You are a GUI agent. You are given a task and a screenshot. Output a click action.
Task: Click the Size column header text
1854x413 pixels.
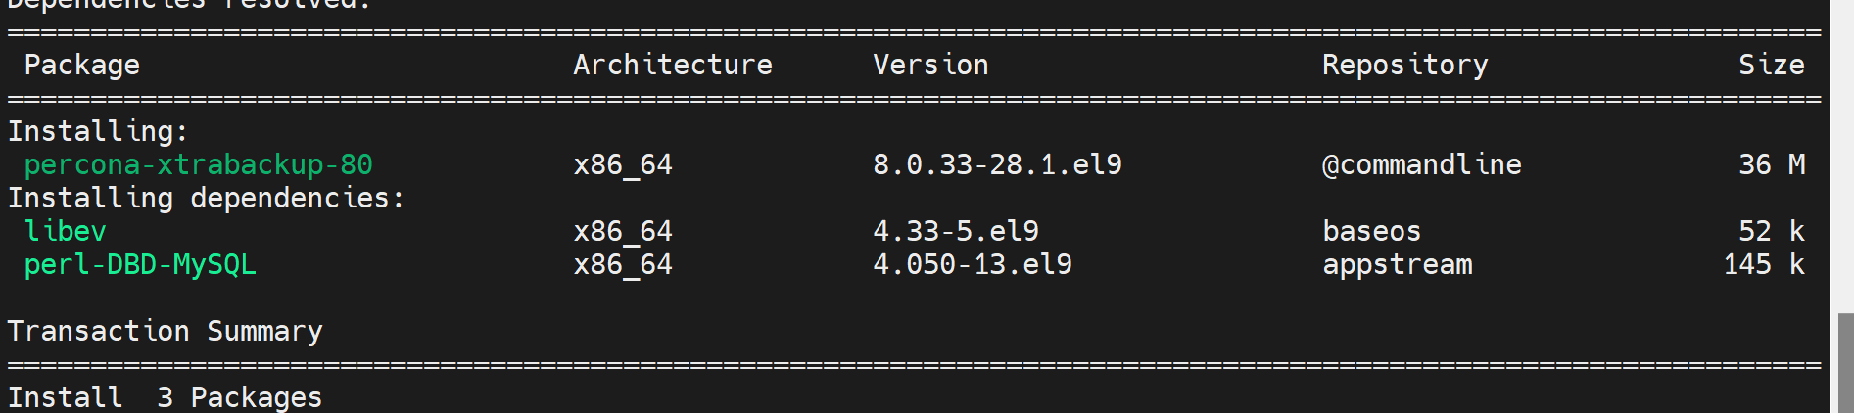tap(1771, 65)
